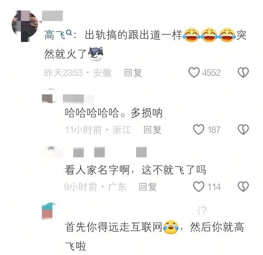Click the first laughing-crying emoji

point(191,35)
